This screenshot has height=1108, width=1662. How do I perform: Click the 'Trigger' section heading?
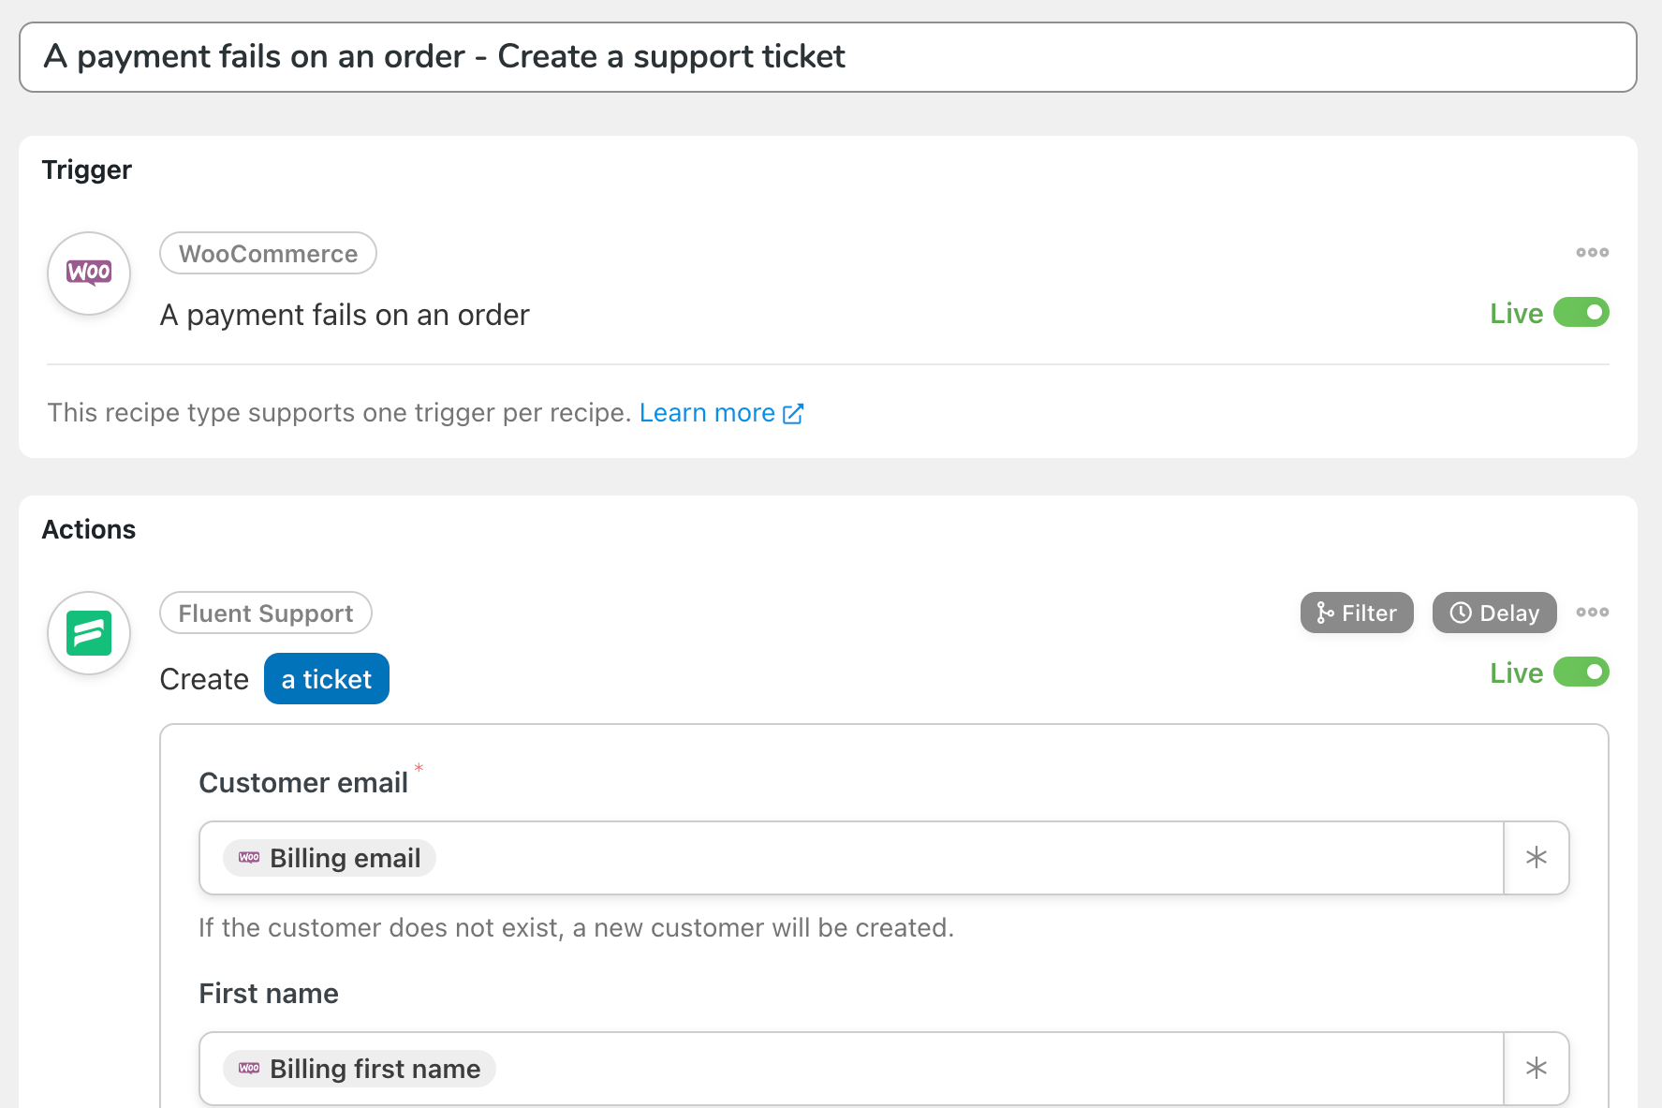(87, 170)
